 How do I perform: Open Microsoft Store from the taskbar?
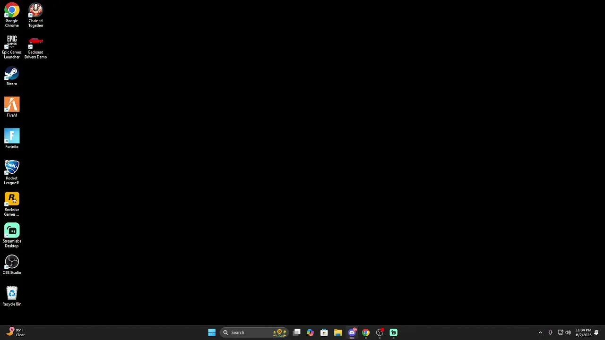tap(324, 332)
